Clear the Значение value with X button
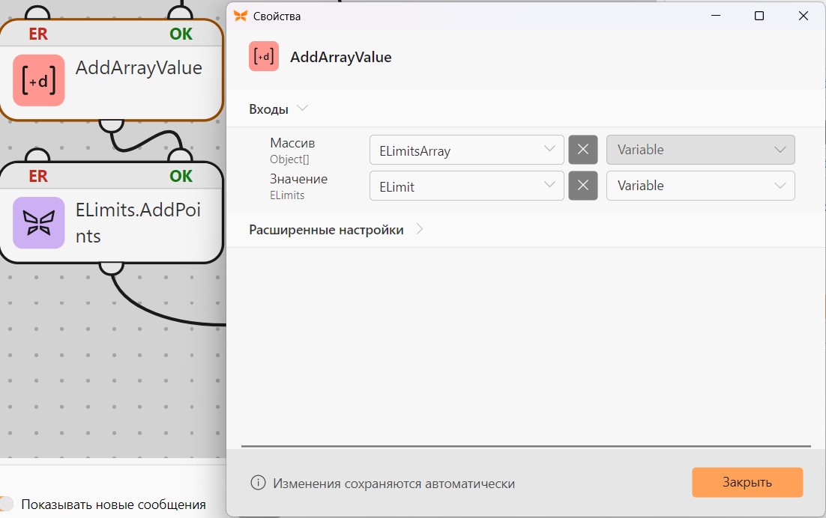The width and height of the screenshot is (826, 518). [582, 185]
